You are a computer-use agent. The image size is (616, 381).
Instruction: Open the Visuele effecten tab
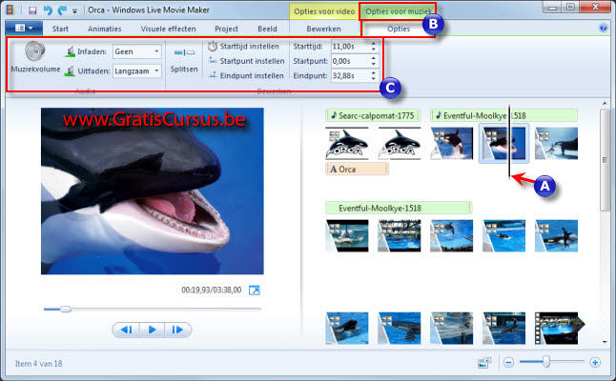168,29
